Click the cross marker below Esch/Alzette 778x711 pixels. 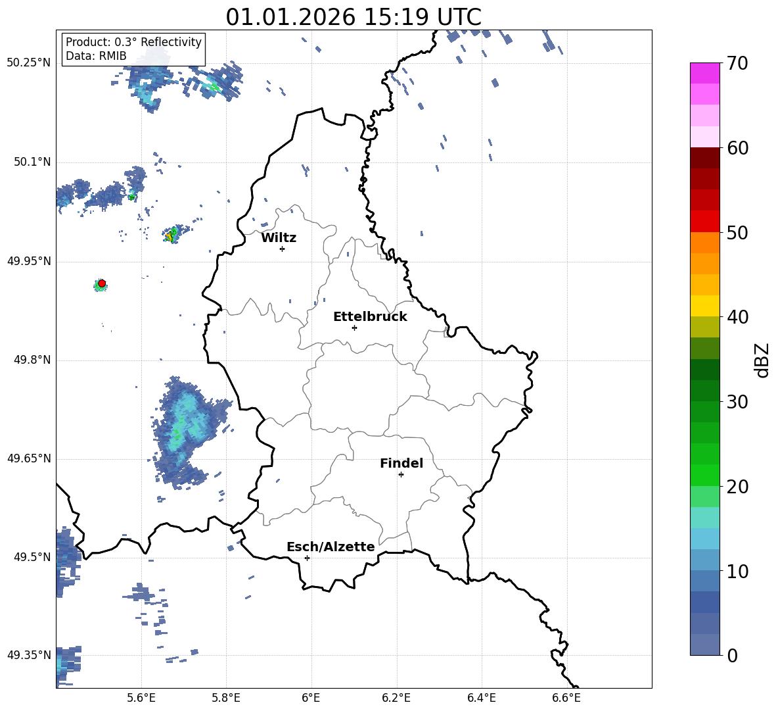pyautogui.click(x=307, y=558)
